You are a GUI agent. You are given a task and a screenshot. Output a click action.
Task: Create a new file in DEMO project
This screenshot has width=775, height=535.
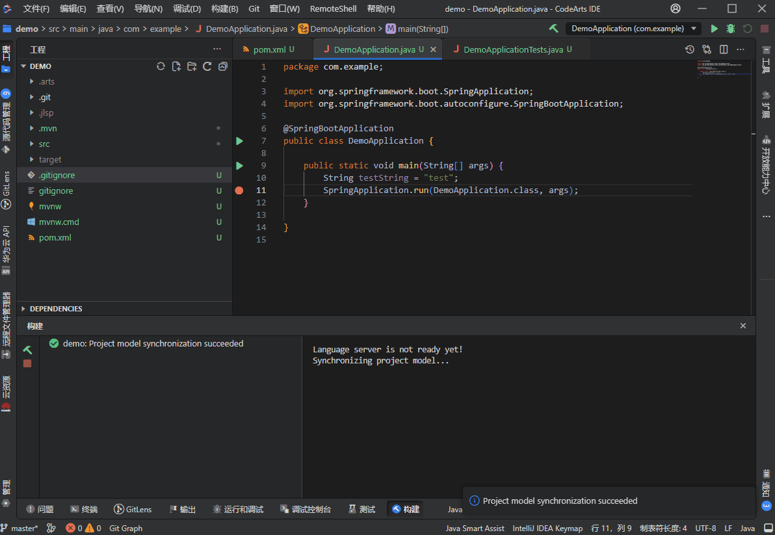pyautogui.click(x=176, y=66)
